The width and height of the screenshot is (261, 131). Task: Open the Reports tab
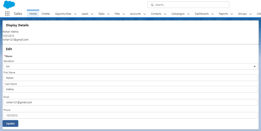point(223,14)
